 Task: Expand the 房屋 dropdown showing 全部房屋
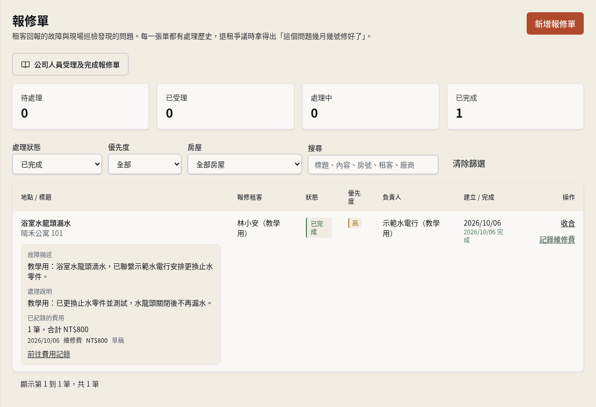coord(244,164)
